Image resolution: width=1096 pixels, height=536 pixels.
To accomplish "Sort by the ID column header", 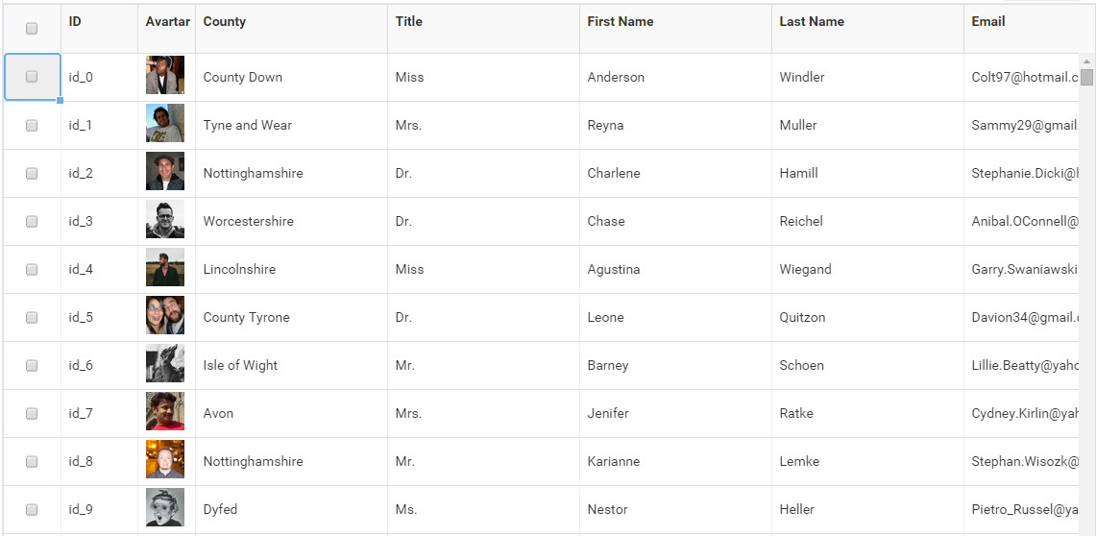I will pos(75,21).
